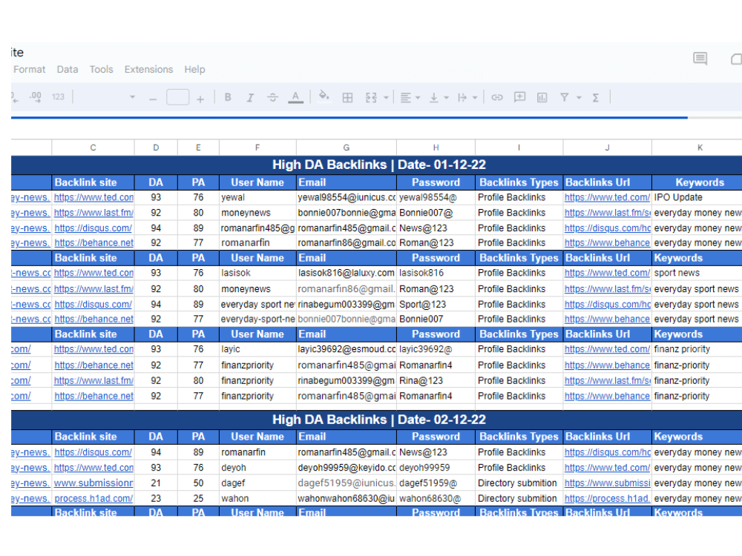Viewport: 742px width, 556px height.
Task: Apply strikethrough formatting
Action: 272,97
